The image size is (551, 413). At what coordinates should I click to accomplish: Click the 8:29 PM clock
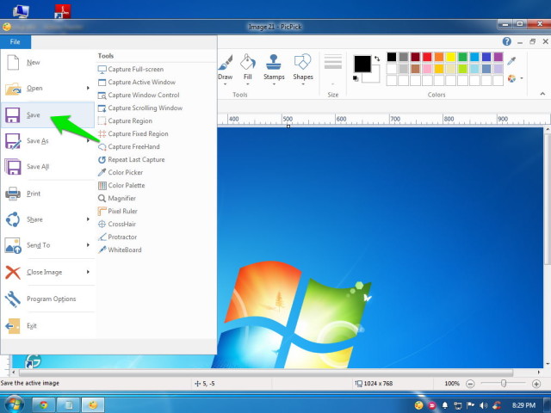pos(523,405)
